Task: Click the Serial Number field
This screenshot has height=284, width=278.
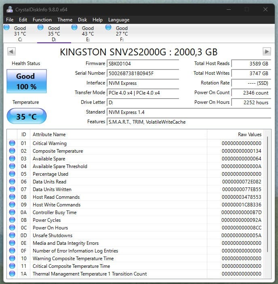Action: (x=143, y=74)
